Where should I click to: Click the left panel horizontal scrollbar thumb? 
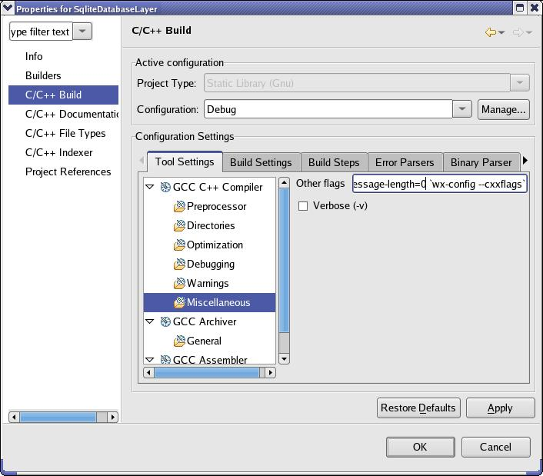(x=58, y=417)
